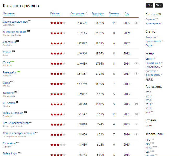Sort the list by Год column
The image size is (179, 156).
pos(127,13)
